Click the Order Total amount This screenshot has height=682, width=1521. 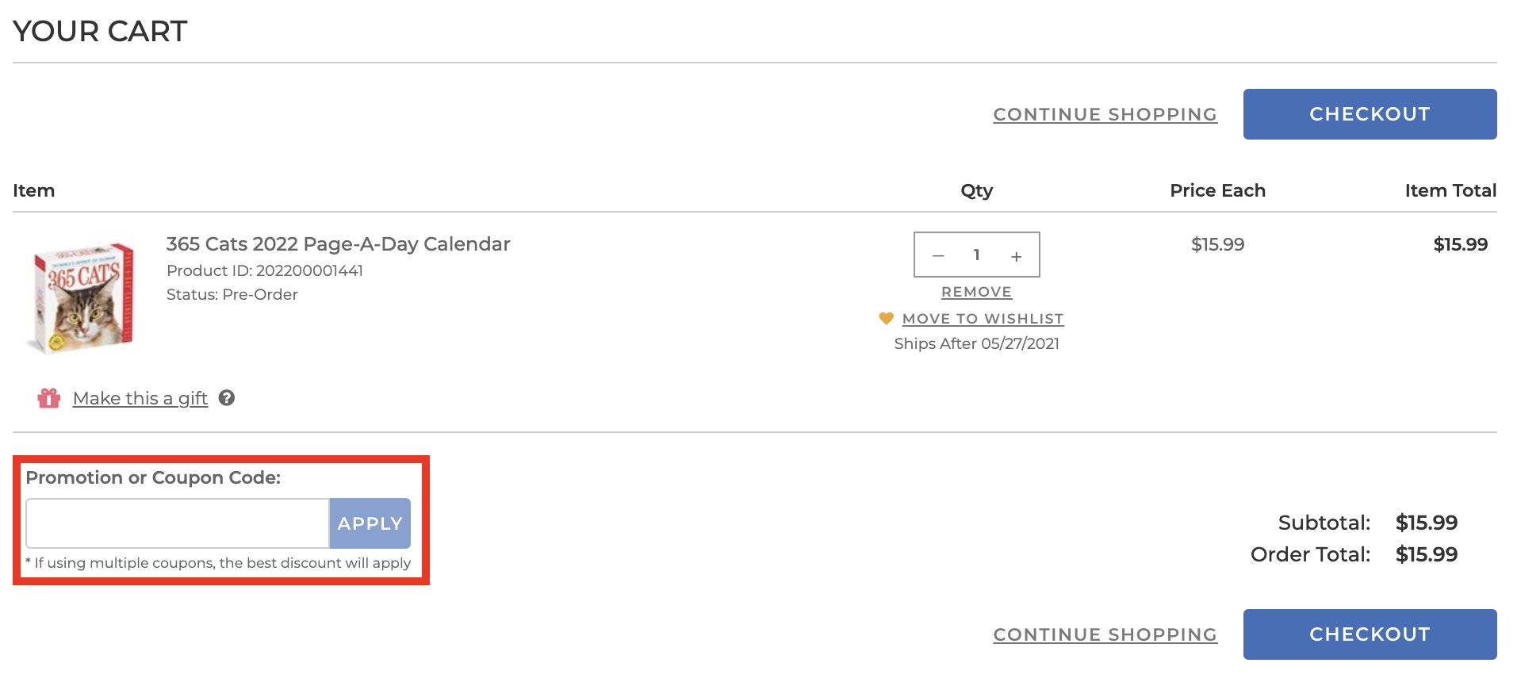pyautogui.click(x=1426, y=554)
